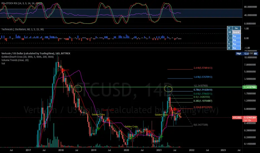Click the 2023 label on the time axis

(223, 150)
